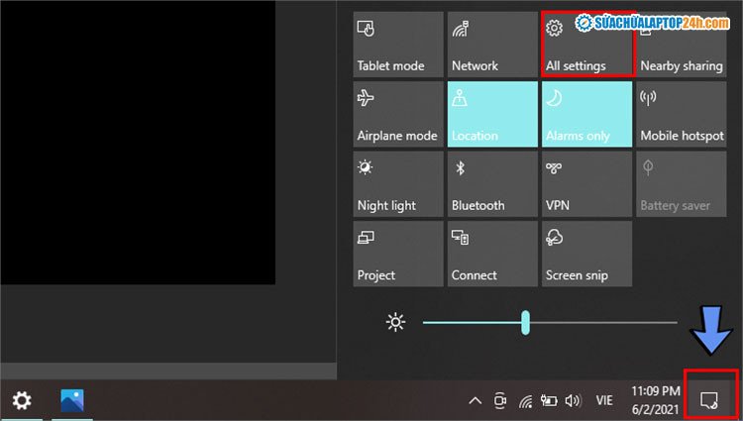Open the VPN tile
The height and width of the screenshot is (421, 743).
click(x=586, y=183)
